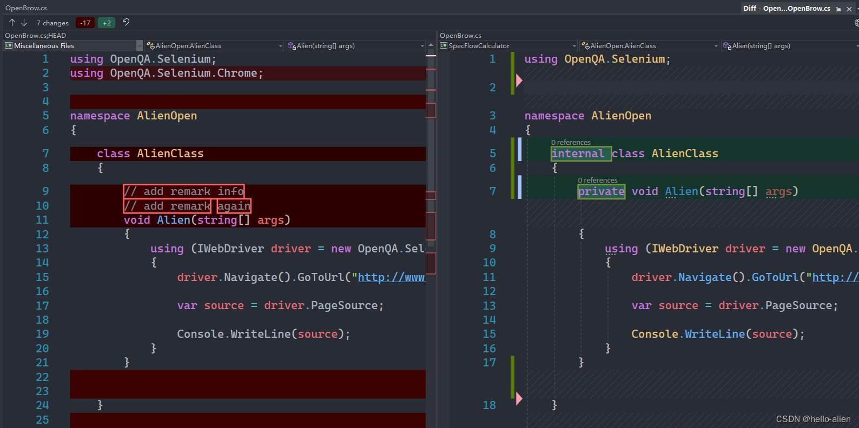This screenshot has height=428, width=859.
Task: Click class icon in left AlienOpen.AlienClass dropdown
Action: (151, 46)
